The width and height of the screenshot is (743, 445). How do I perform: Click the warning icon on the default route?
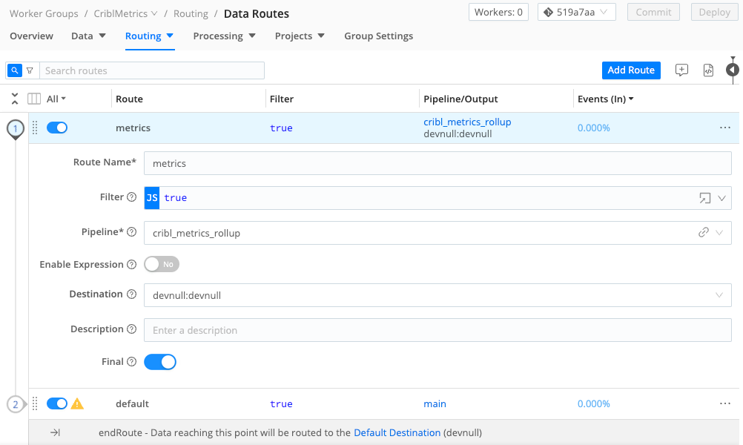pos(76,403)
